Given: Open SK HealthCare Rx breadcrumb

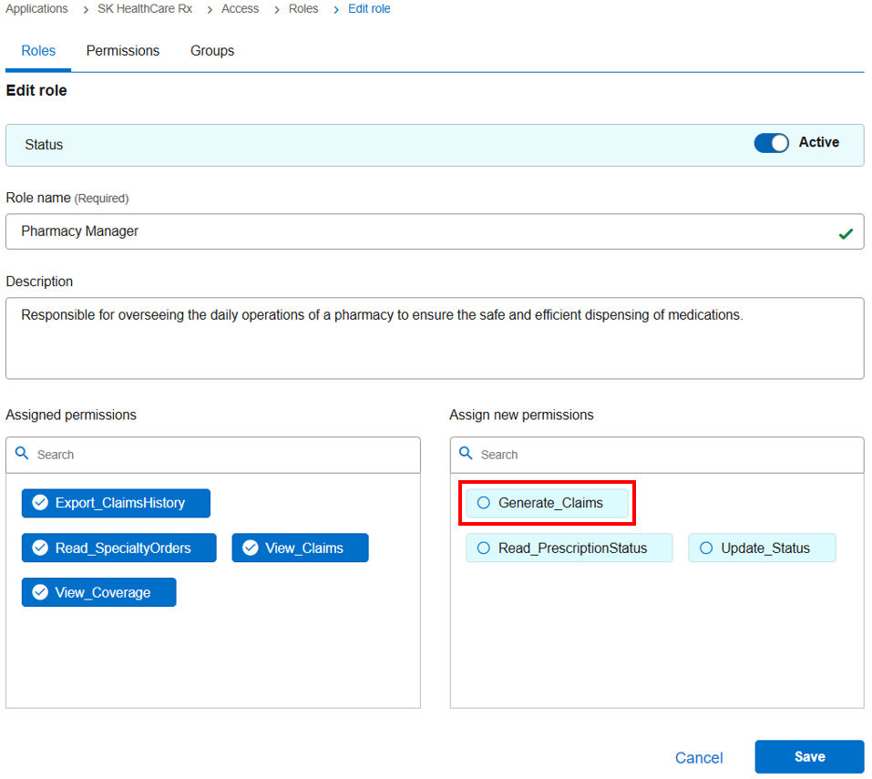Looking at the screenshot, I should click(x=145, y=9).
